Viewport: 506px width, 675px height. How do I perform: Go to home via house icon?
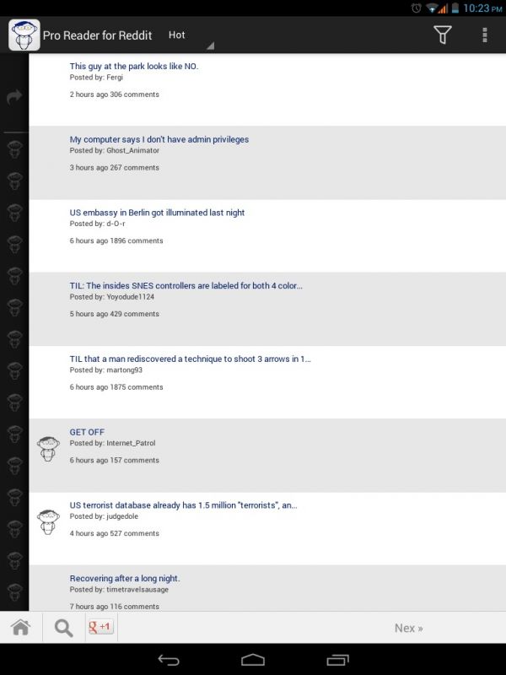point(21,628)
